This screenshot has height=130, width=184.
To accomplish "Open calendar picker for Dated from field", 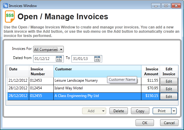I will pyautogui.click(x=59, y=59).
